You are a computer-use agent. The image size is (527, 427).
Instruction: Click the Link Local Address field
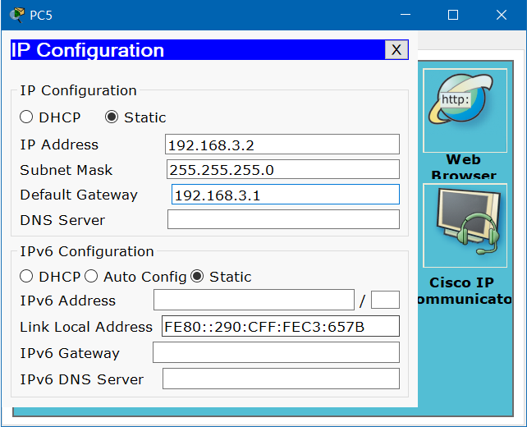pos(281,326)
